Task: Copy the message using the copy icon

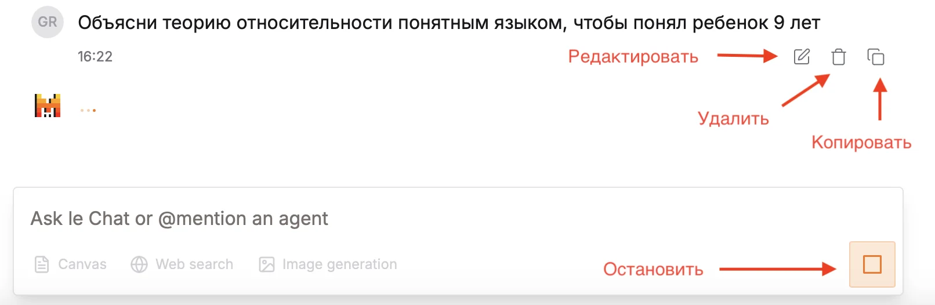Action: [x=876, y=57]
